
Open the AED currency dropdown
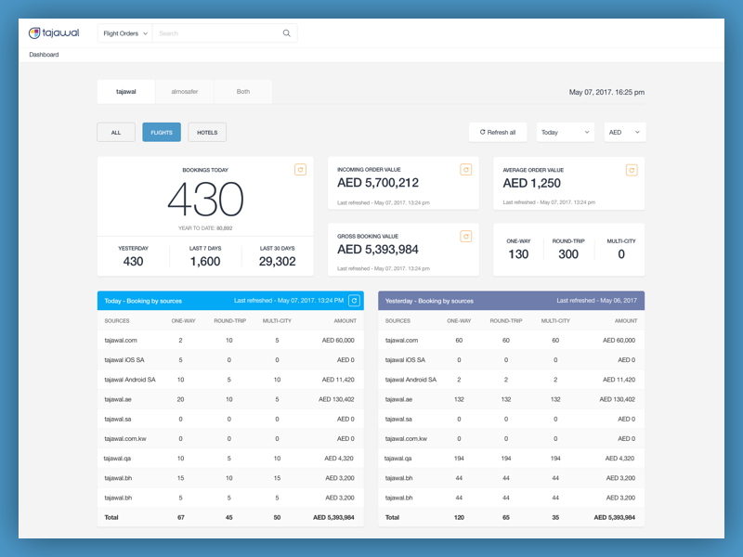pyautogui.click(x=625, y=132)
